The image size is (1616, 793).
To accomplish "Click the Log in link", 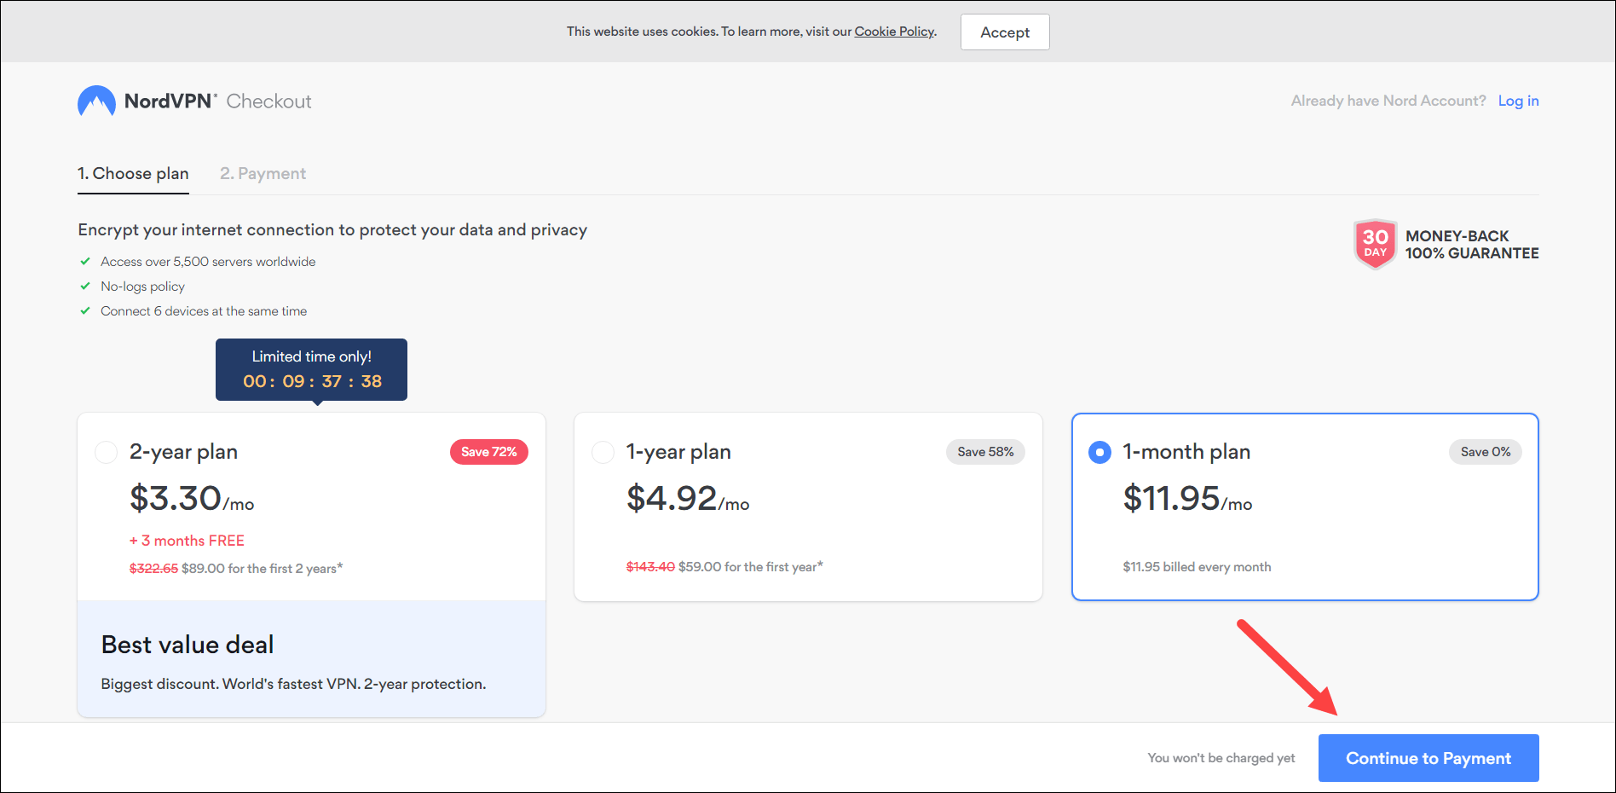I will (x=1518, y=101).
